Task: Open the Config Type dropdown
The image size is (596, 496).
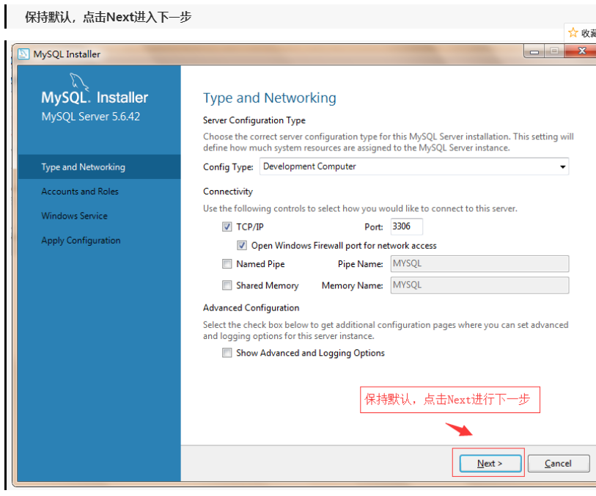Action: point(414,167)
